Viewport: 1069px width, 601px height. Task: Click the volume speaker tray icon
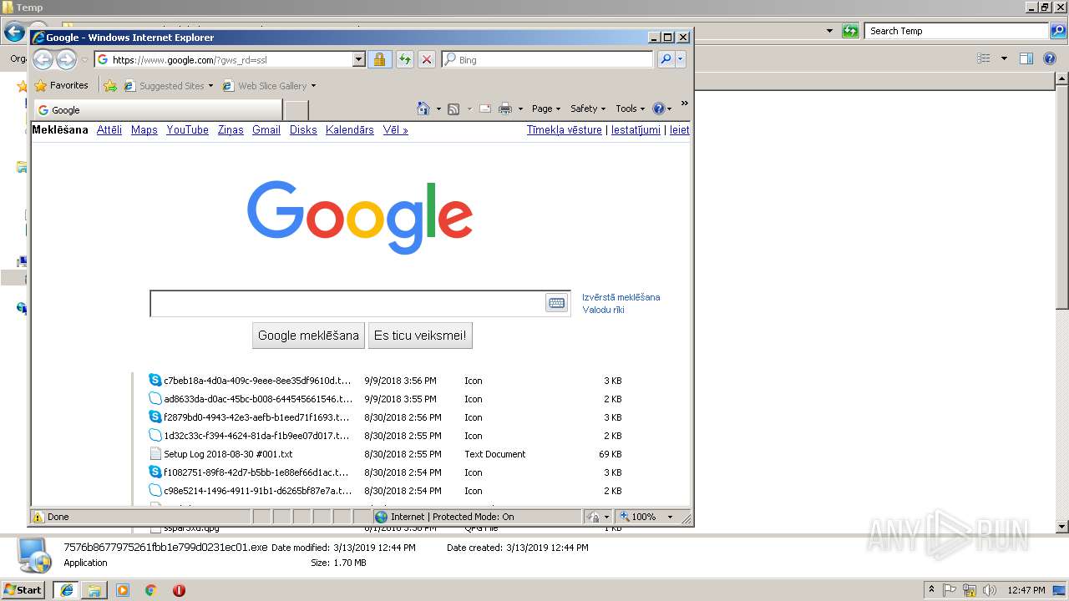[990, 590]
